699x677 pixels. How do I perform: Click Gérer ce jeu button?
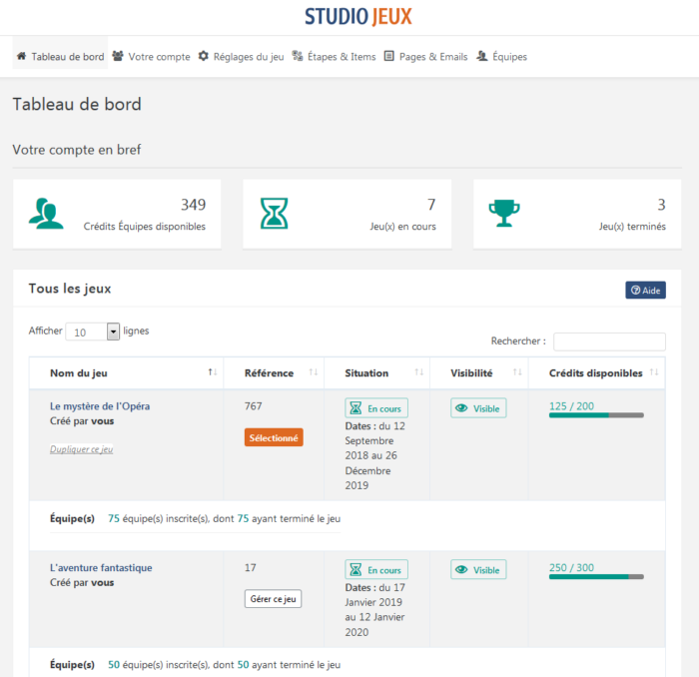(273, 599)
